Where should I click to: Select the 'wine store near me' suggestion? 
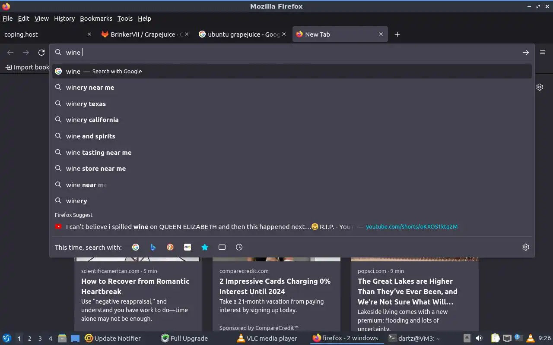292,169
